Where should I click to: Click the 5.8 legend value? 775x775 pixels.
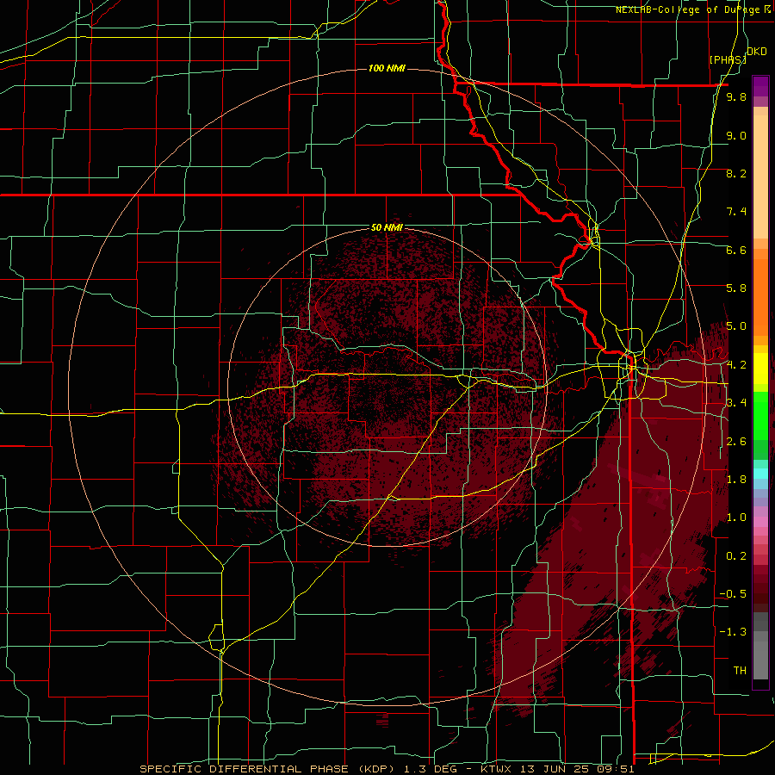click(x=736, y=288)
